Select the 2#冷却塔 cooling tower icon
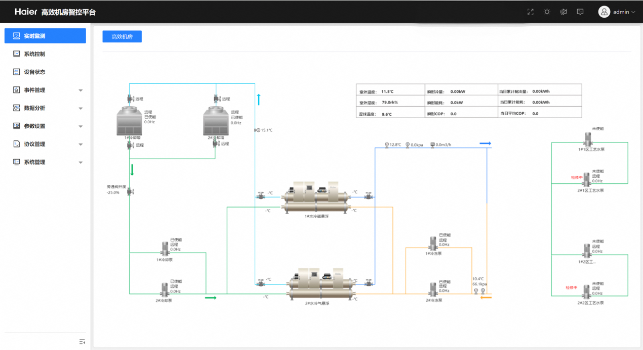Viewport: 643px width, 350px height. 216,121
